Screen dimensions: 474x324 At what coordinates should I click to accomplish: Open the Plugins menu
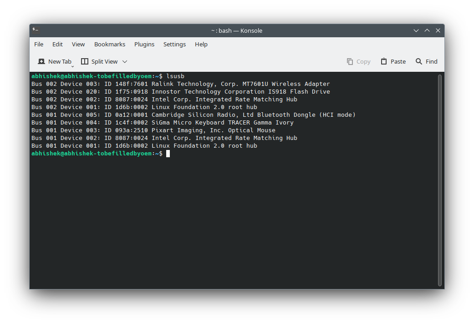click(144, 44)
